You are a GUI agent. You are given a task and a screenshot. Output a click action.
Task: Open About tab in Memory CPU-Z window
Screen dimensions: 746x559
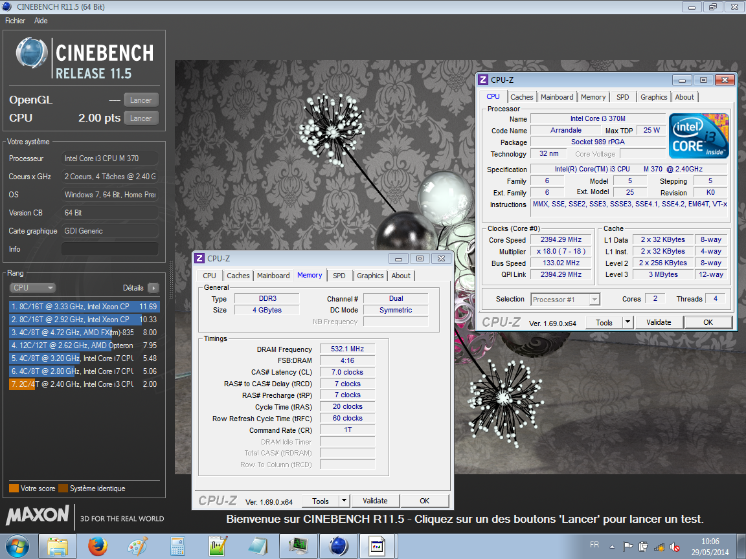point(401,276)
